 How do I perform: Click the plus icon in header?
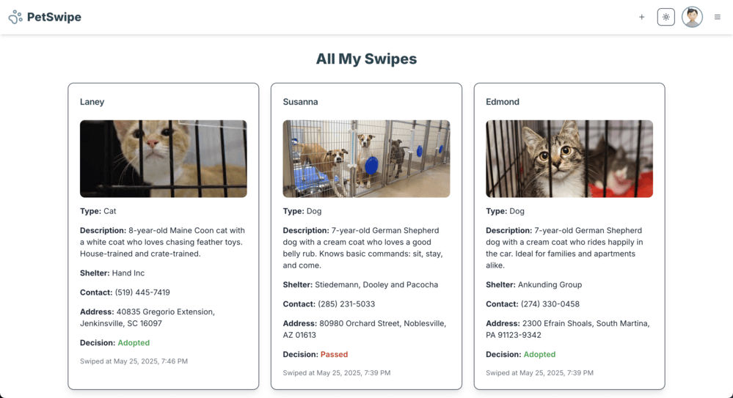pos(642,18)
